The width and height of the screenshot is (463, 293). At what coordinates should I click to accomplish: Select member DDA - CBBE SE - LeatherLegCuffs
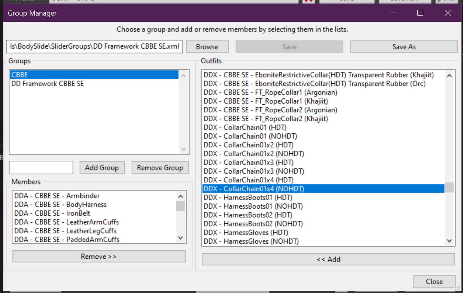coord(94,231)
